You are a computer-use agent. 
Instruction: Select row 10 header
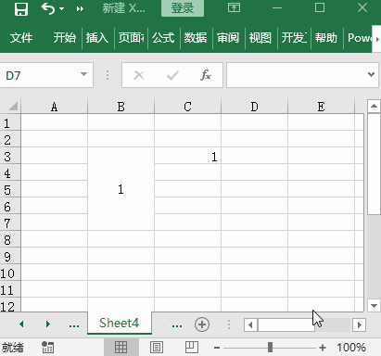click(x=10, y=273)
